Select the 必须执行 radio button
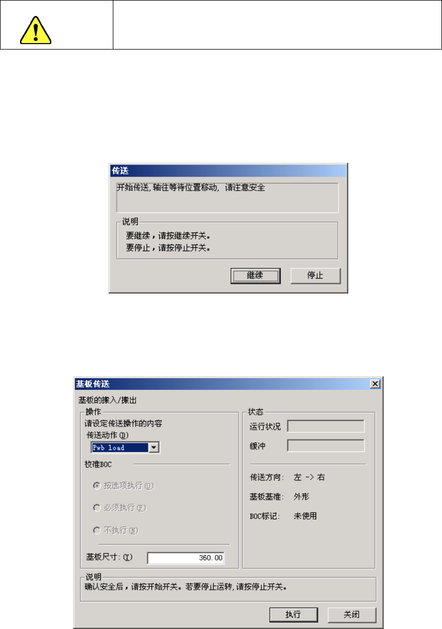The height and width of the screenshot is (629, 442). pyautogui.click(x=97, y=508)
